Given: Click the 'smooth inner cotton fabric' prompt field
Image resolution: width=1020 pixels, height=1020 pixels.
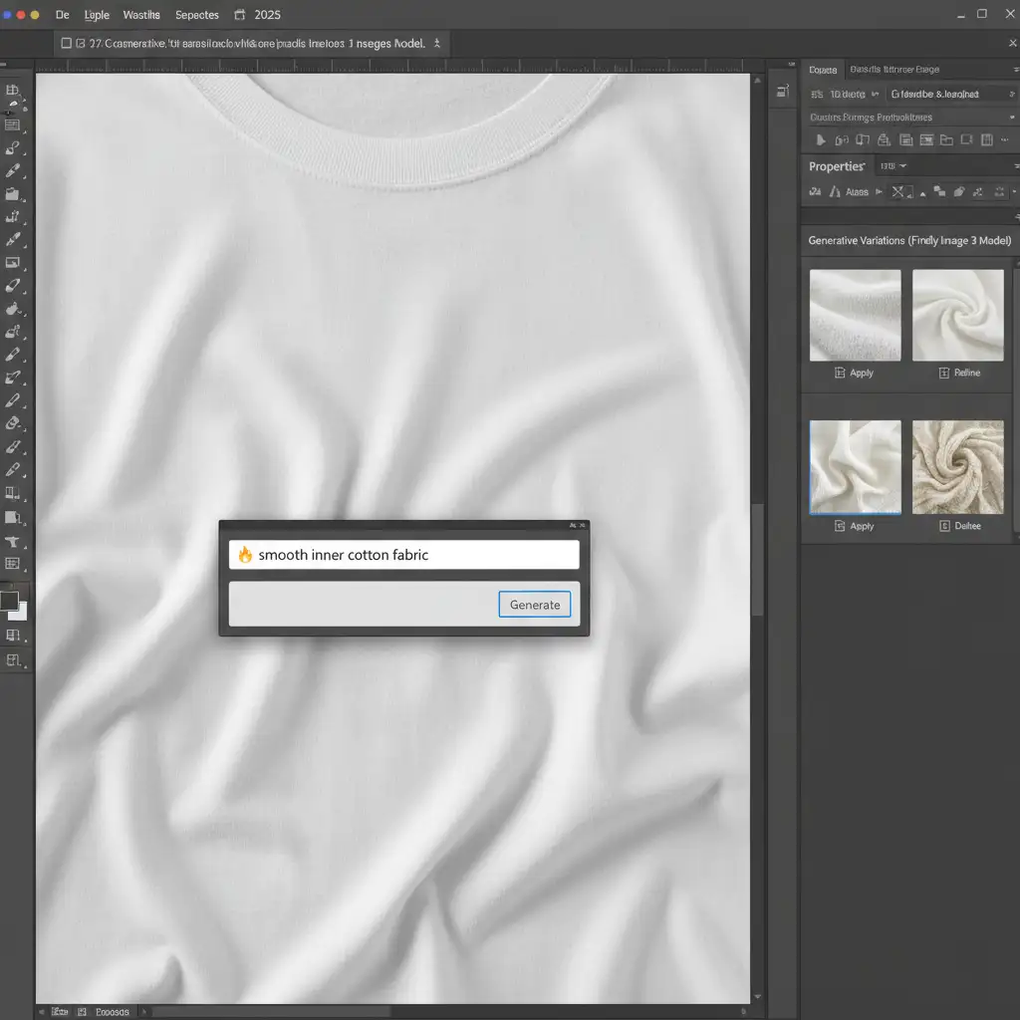Looking at the screenshot, I should pyautogui.click(x=403, y=555).
